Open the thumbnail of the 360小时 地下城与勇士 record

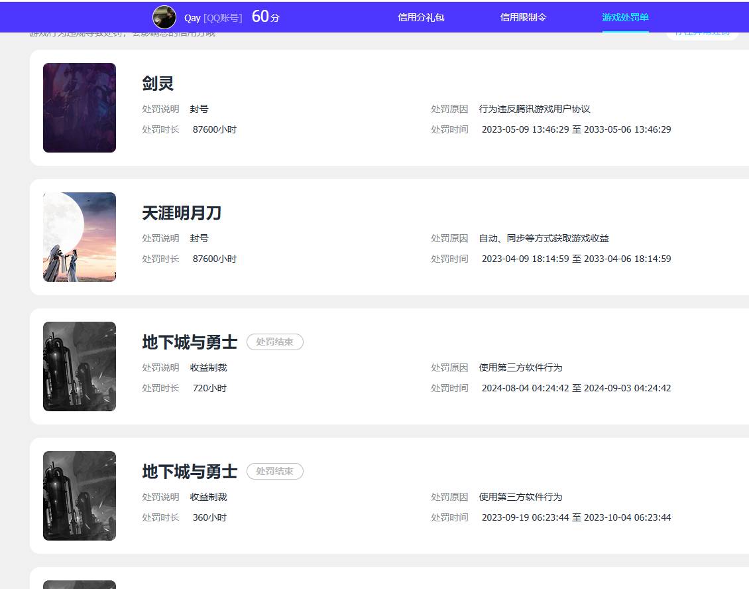80,495
